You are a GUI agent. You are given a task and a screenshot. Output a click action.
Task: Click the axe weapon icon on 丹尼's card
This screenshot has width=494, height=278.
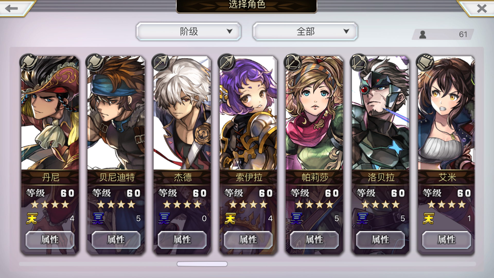[29, 62]
